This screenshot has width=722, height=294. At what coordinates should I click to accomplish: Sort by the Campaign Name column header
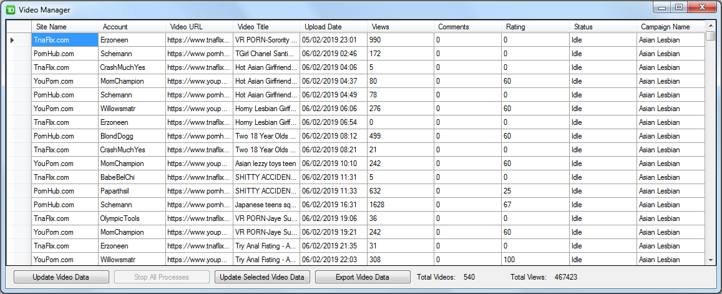(x=671, y=27)
